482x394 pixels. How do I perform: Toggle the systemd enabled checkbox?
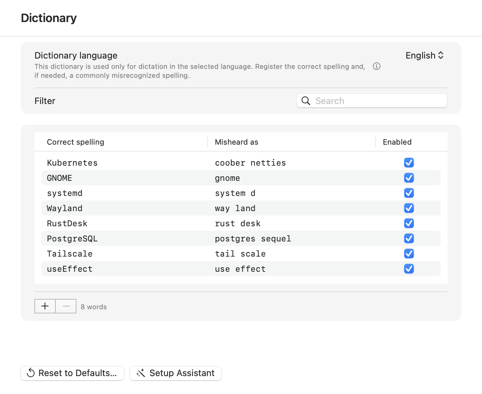[x=409, y=193]
